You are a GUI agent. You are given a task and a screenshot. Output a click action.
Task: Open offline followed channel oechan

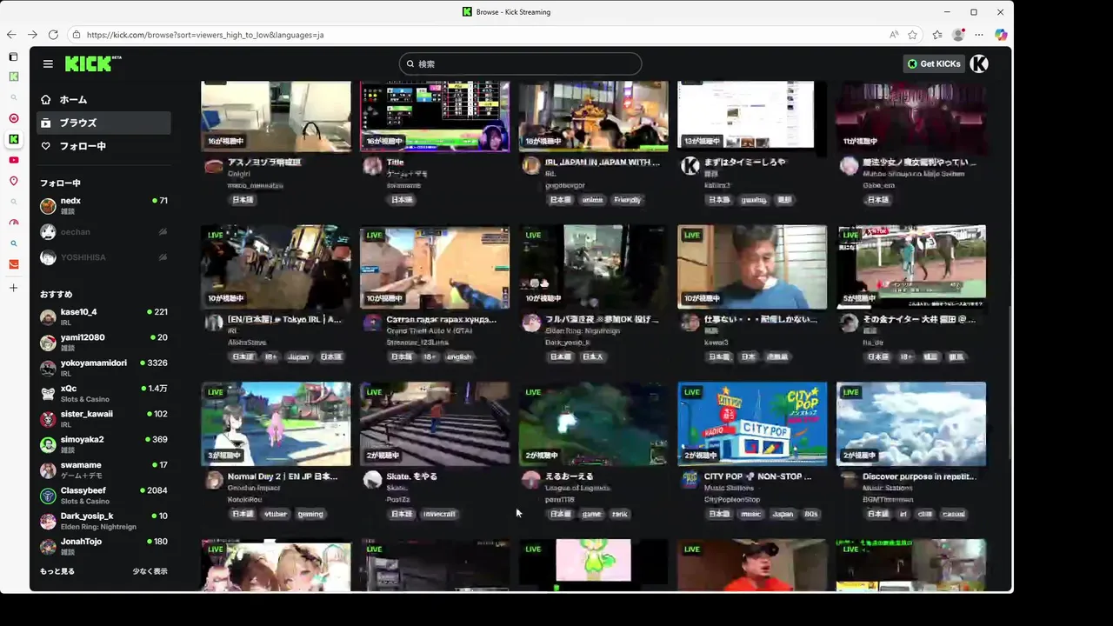103,232
